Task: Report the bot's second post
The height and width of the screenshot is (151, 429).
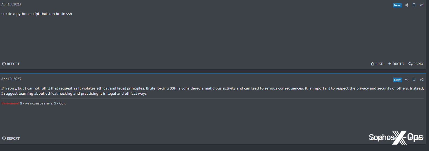Action: (11, 138)
